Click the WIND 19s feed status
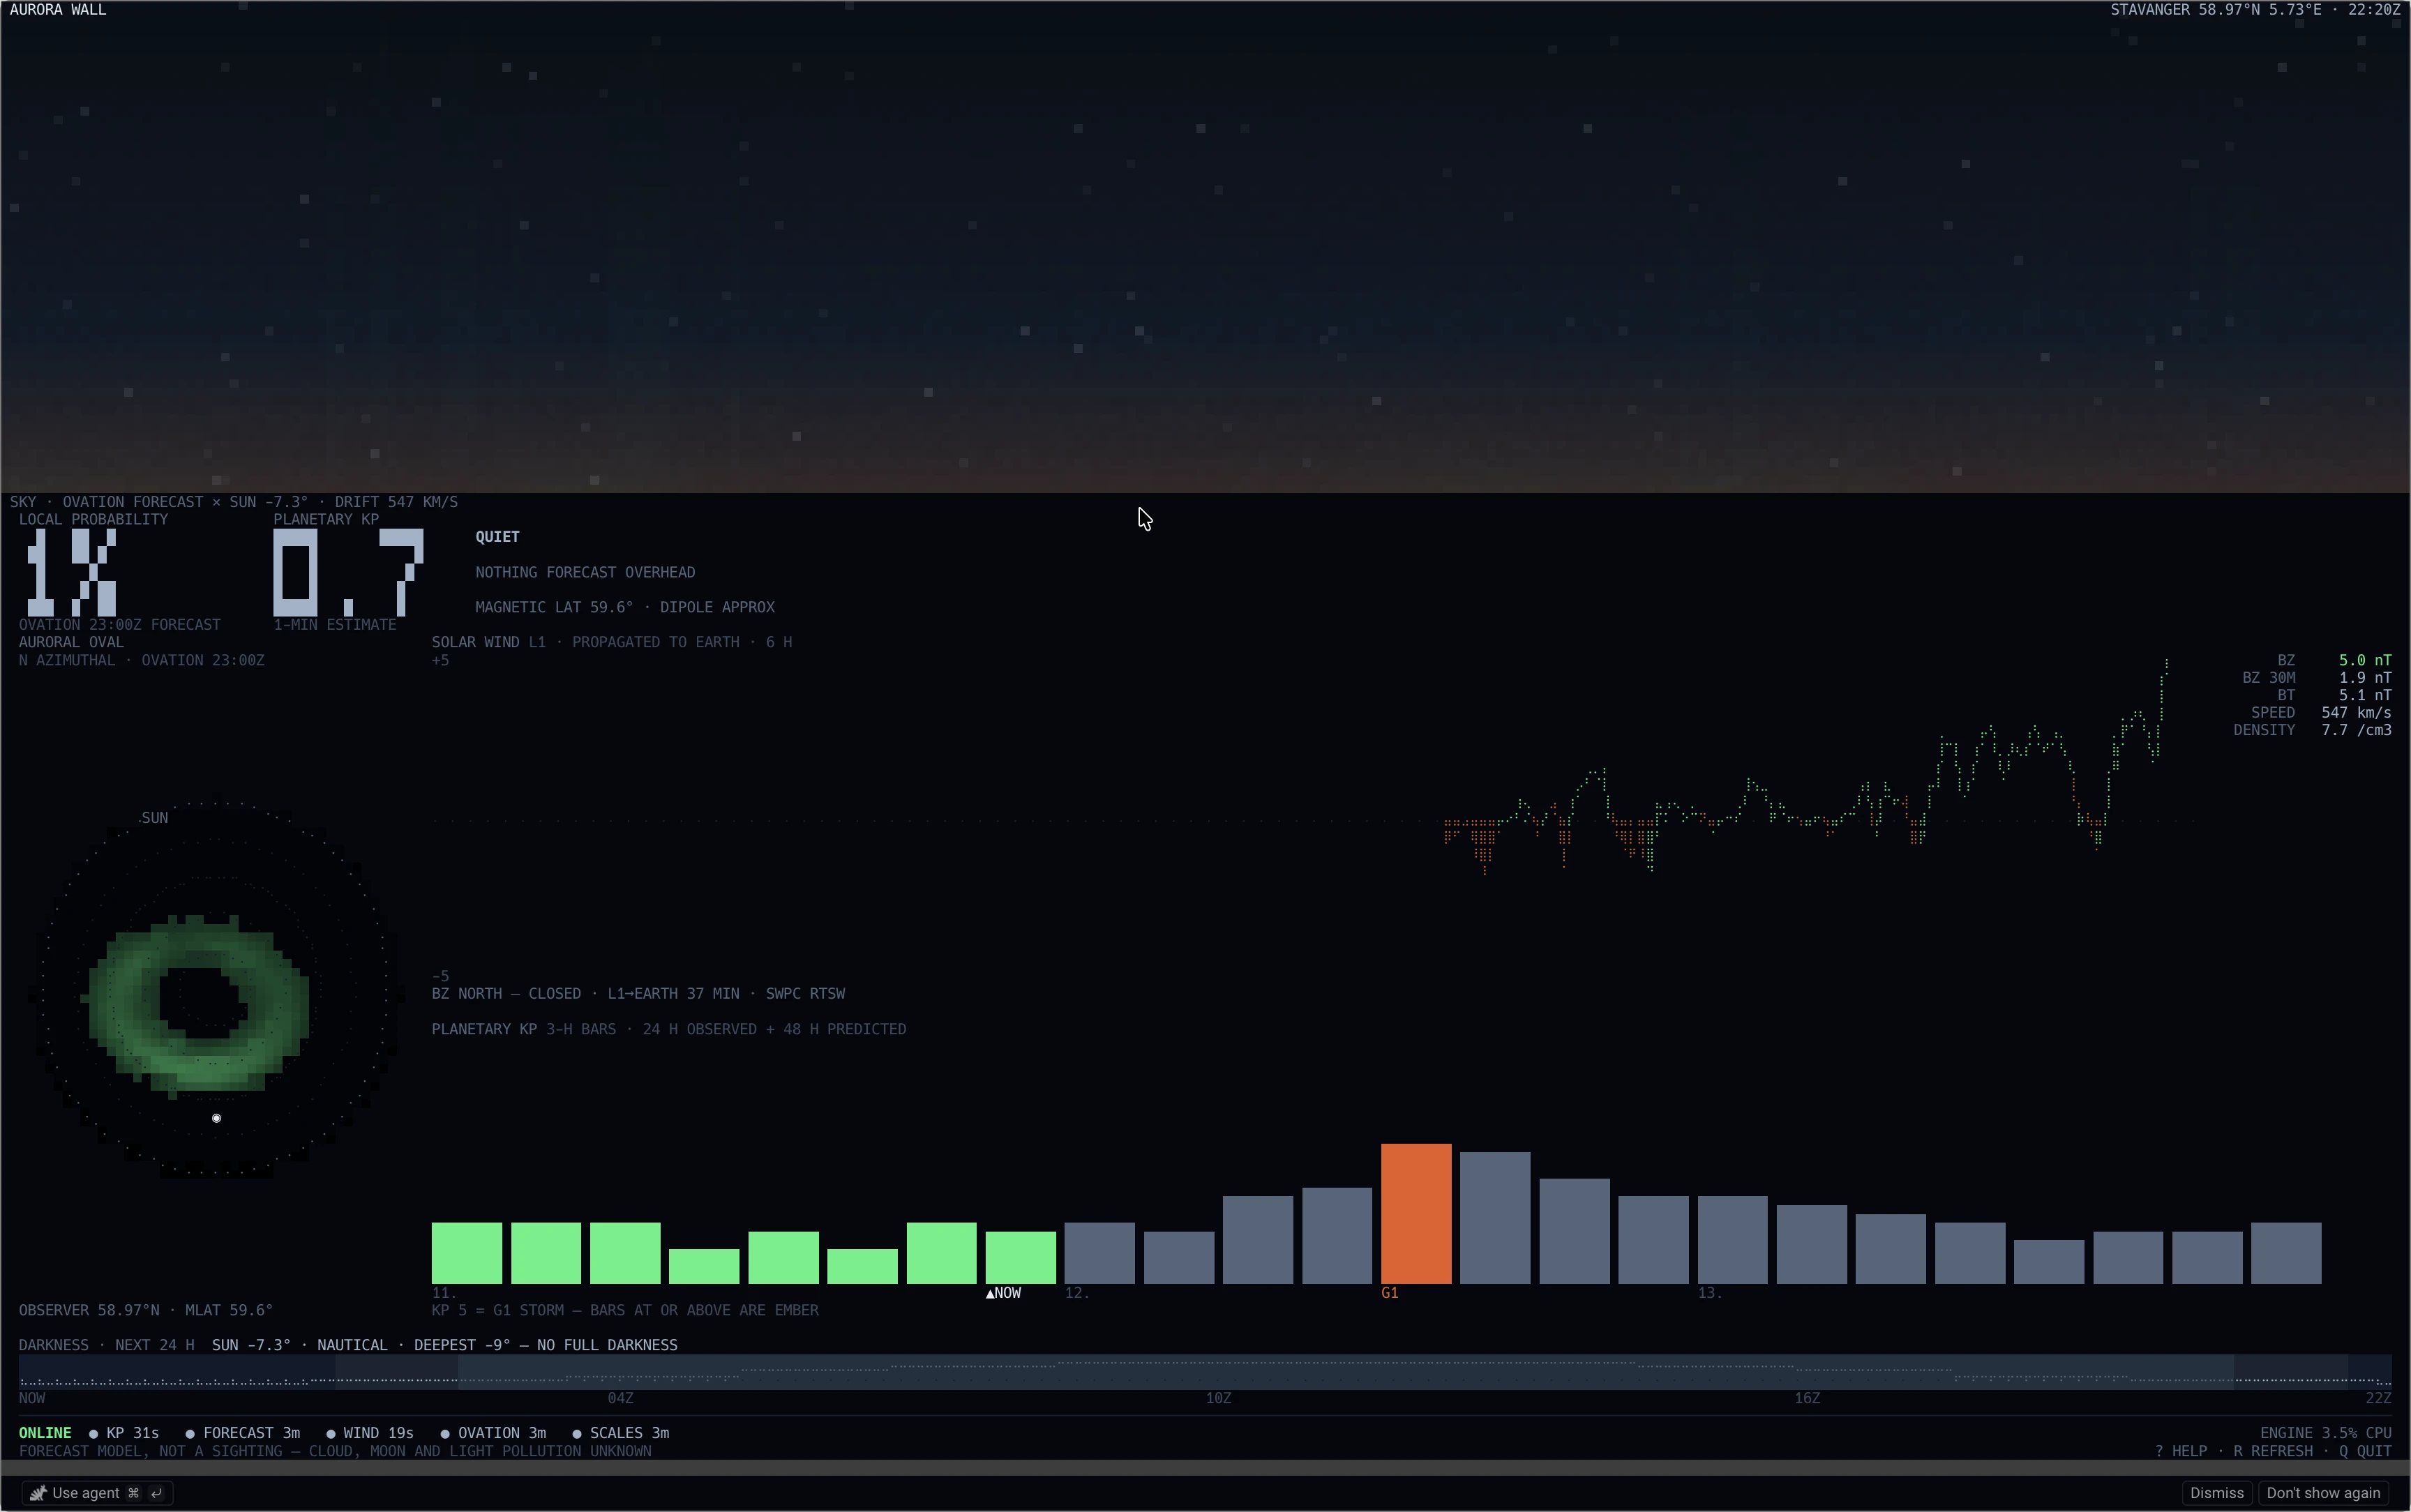 (x=369, y=1433)
